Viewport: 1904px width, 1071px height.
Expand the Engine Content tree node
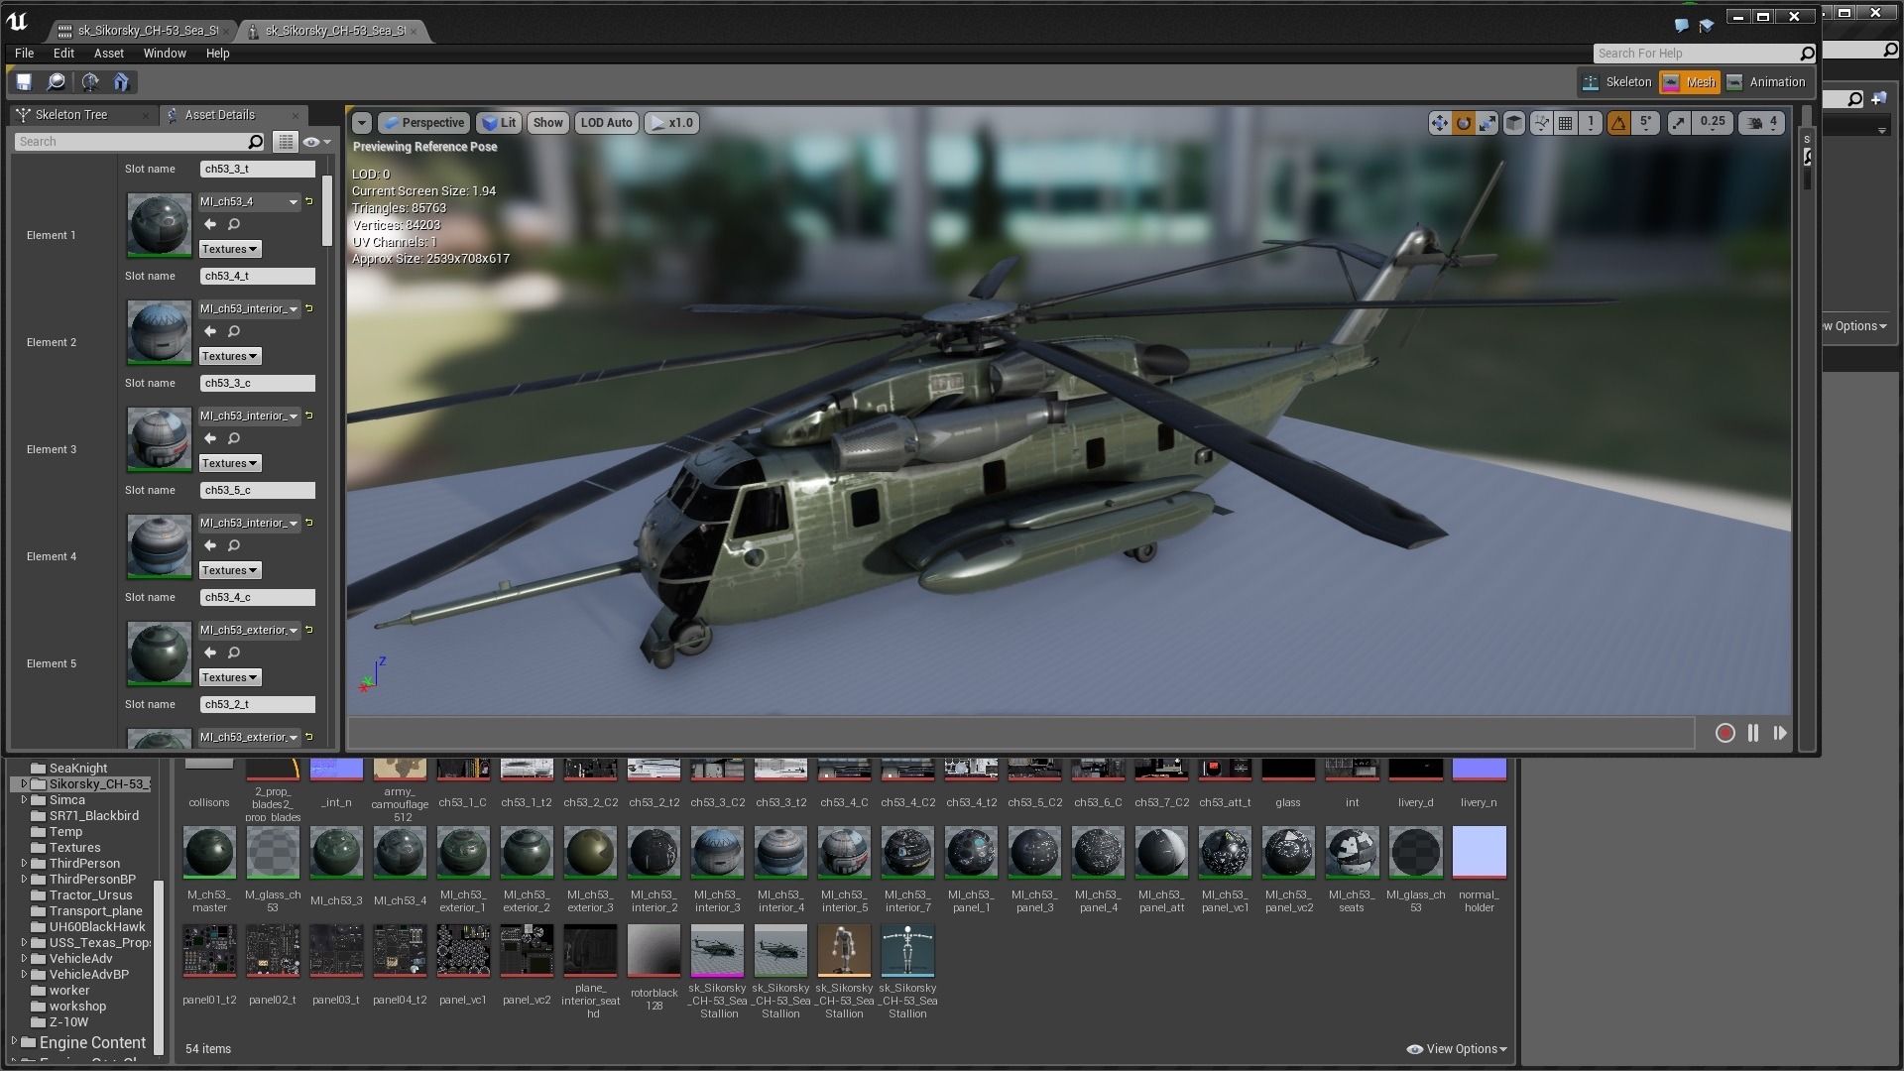[x=14, y=1041]
